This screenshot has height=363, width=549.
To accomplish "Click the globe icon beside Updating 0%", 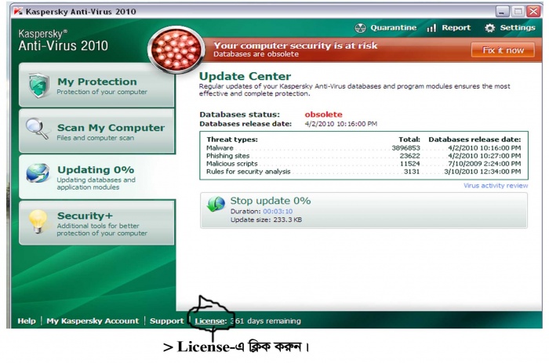I will pyautogui.click(x=38, y=173).
